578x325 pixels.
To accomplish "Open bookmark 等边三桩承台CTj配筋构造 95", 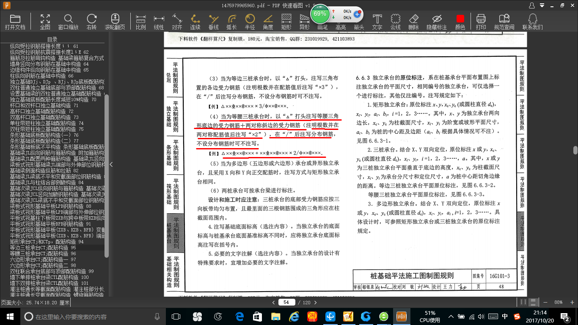I will click(43, 248).
